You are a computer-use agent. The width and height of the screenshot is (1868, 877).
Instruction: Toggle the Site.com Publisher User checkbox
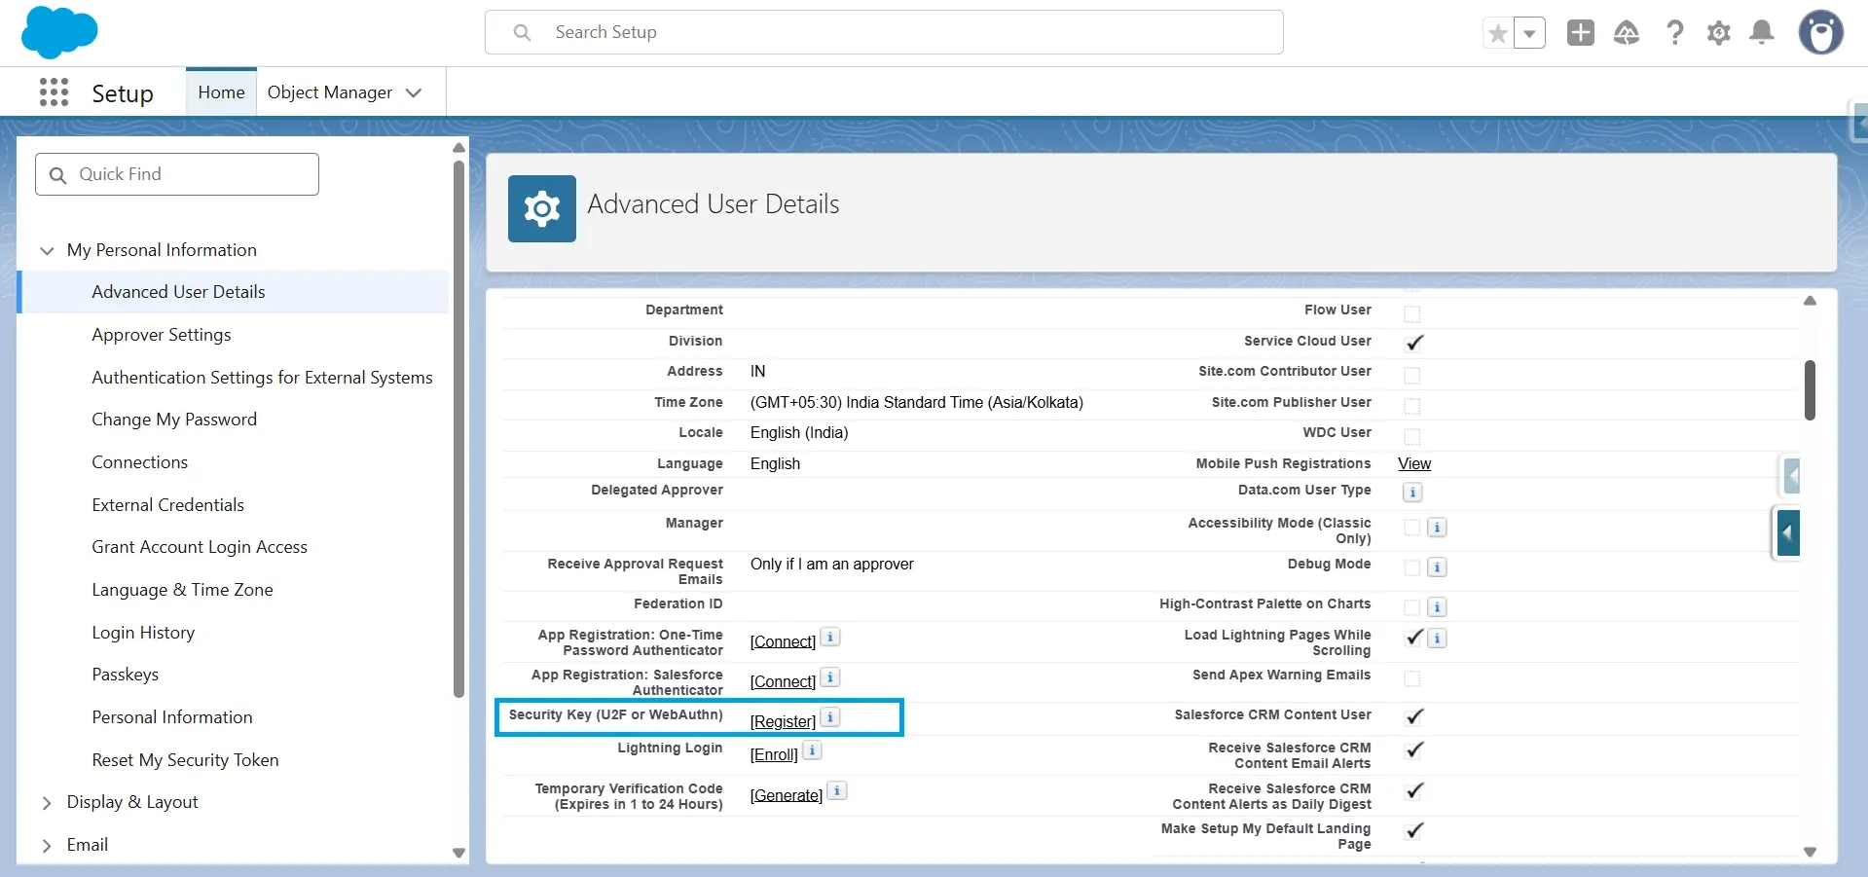pos(1412,406)
